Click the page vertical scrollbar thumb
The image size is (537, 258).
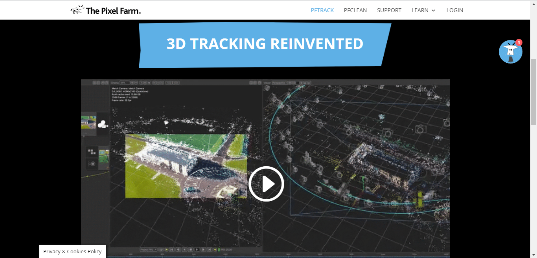click(x=533, y=92)
